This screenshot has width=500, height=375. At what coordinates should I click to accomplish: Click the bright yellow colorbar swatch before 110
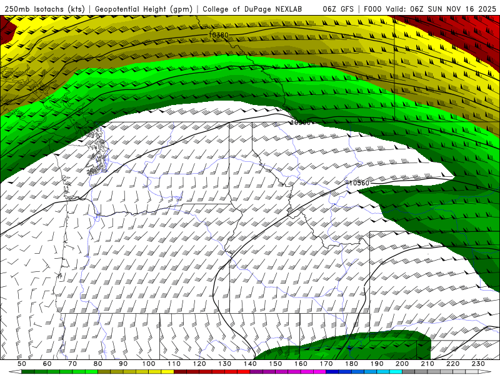pyautogui.click(x=167, y=372)
